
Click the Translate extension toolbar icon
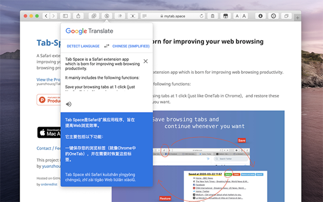point(107,16)
